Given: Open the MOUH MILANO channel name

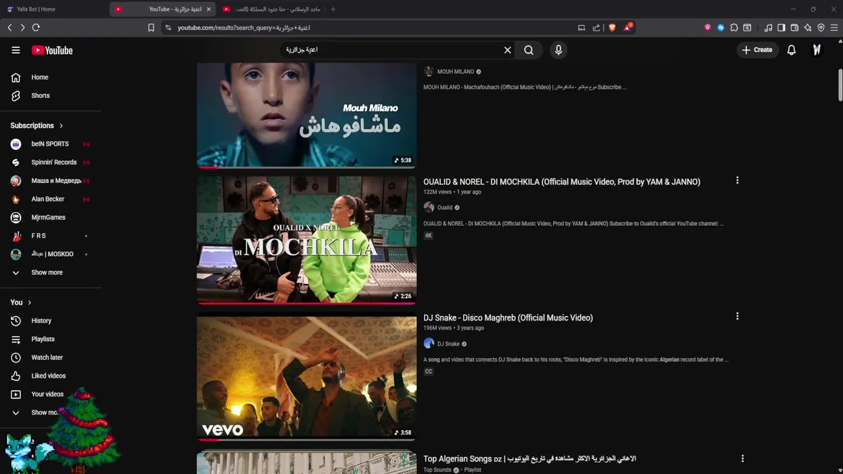Looking at the screenshot, I should point(456,72).
